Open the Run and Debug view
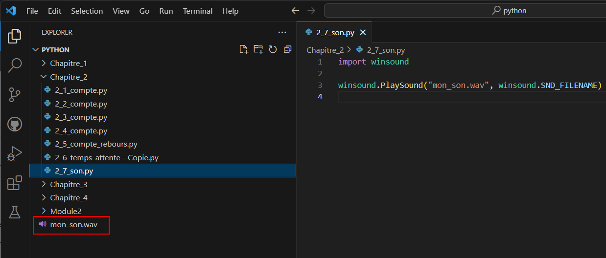The width and height of the screenshot is (606, 258). [x=15, y=153]
